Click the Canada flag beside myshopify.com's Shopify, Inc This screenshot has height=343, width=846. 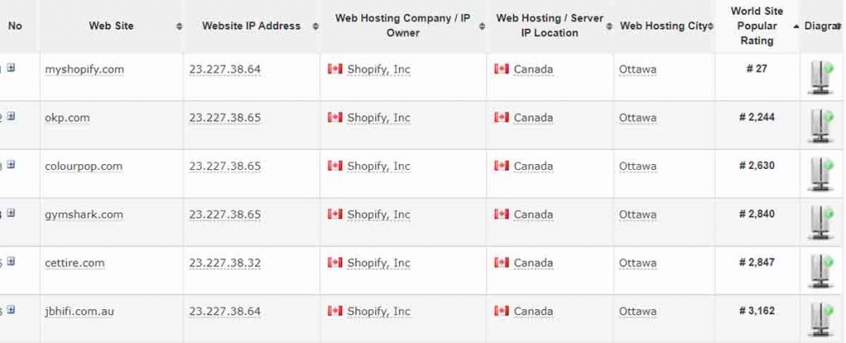[335, 69]
